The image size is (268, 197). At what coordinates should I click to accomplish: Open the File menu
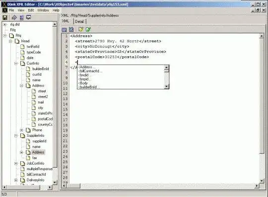[x=11, y=10]
